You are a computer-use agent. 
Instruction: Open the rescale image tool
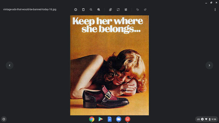[x=118, y=10]
